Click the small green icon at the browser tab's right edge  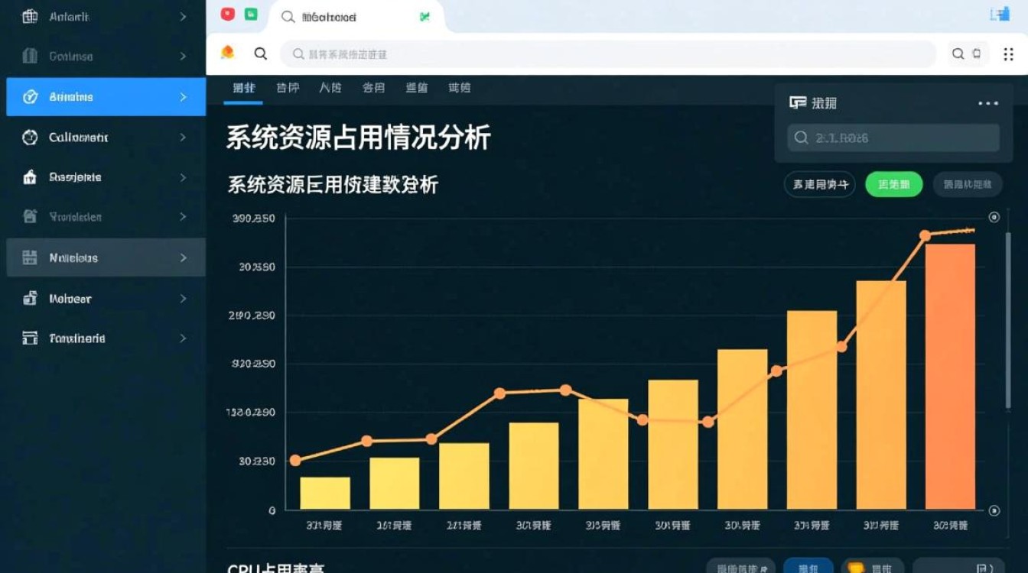(x=425, y=17)
